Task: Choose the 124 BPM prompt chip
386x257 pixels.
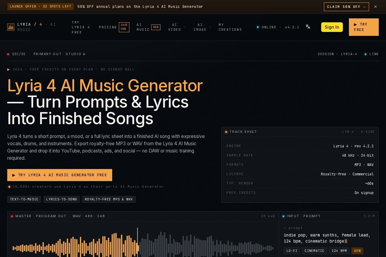Action: point(339,251)
